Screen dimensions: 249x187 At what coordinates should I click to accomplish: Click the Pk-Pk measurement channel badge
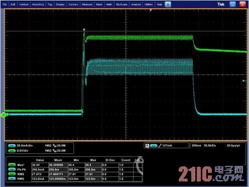click(x=12, y=169)
